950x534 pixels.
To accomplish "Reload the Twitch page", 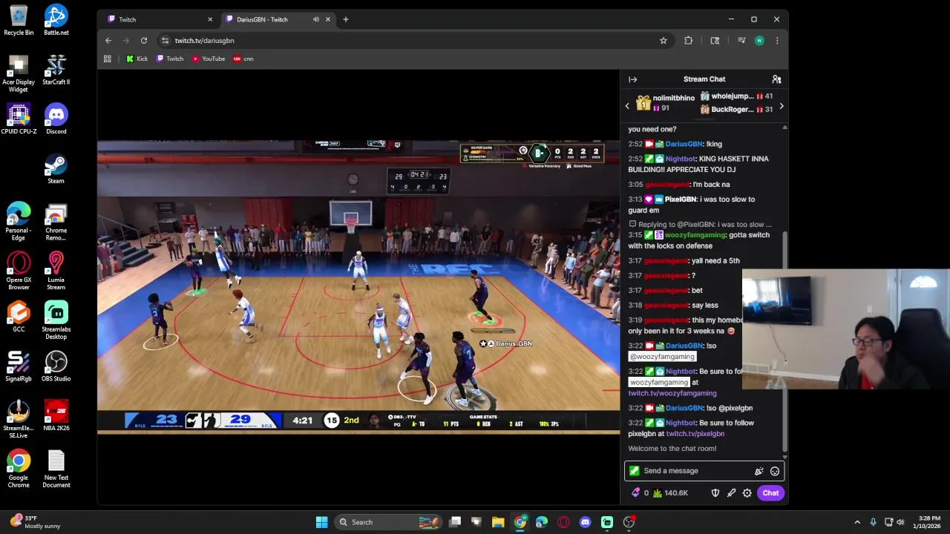I will click(x=144, y=41).
